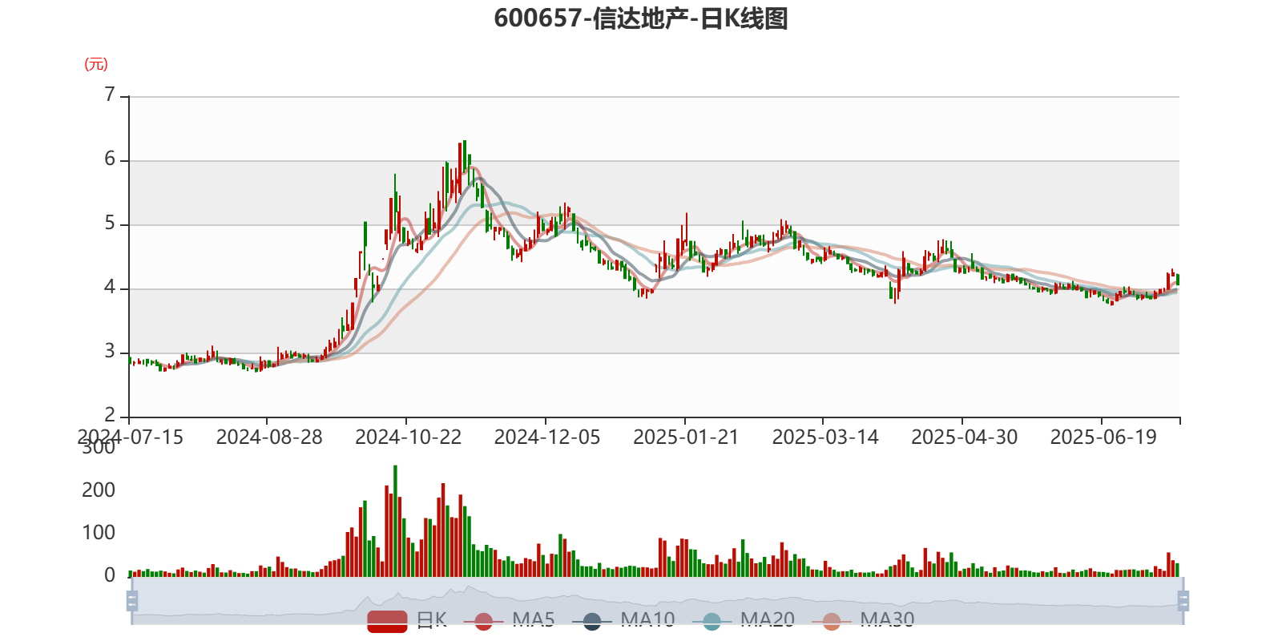Click the 2024-12-05 date label on the axis
Image resolution: width=1282 pixels, height=641 pixels.
click(x=547, y=437)
